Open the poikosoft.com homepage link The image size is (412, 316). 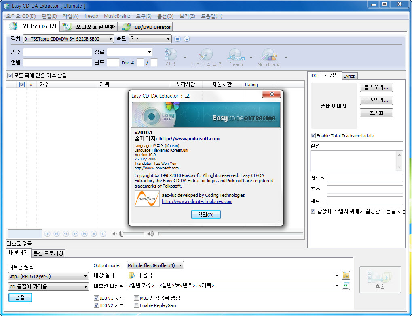point(189,139)
